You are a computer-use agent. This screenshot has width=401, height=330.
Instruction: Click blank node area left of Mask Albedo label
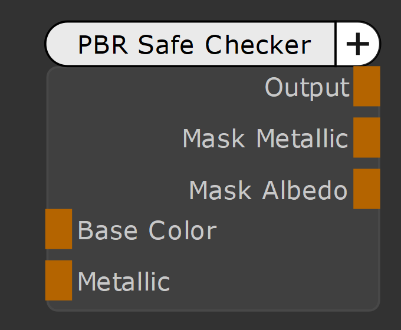click(x=112, y=190)
